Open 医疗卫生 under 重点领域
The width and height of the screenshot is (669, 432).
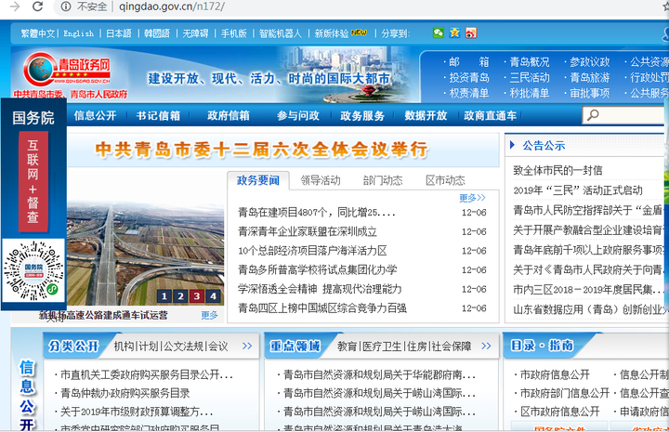382,347
